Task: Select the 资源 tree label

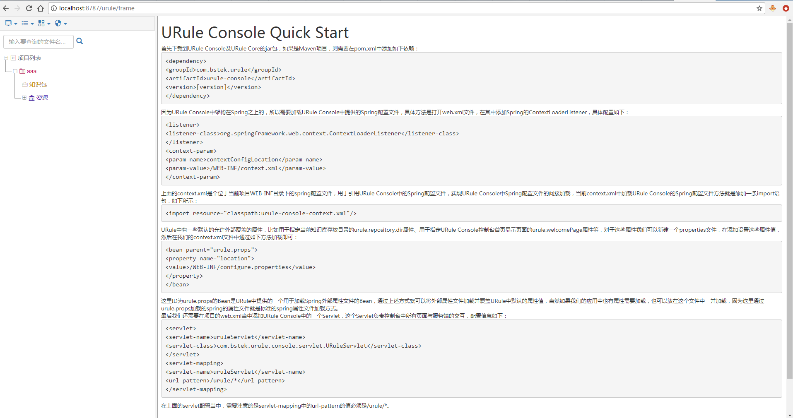Action: point(42,98)
